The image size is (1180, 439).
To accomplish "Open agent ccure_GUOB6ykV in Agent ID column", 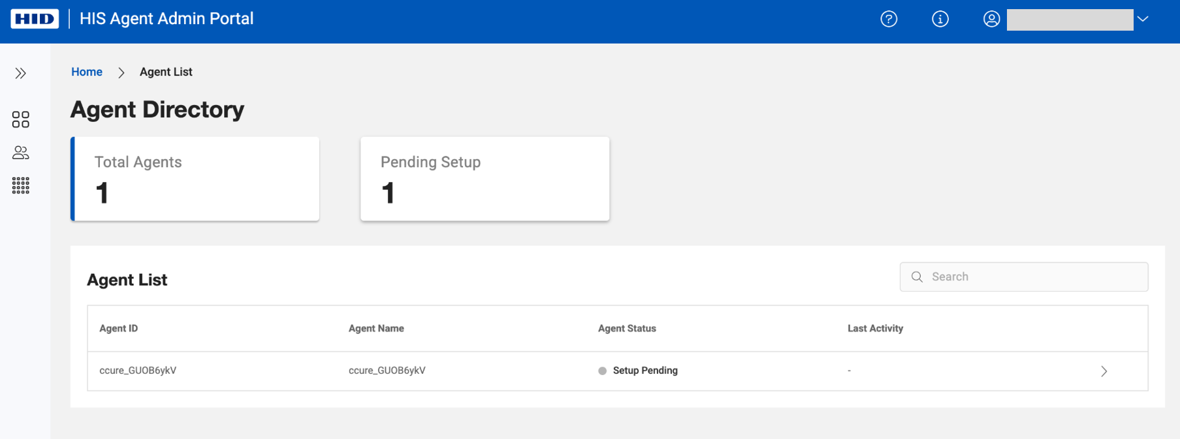I will [x=138, y=371].
